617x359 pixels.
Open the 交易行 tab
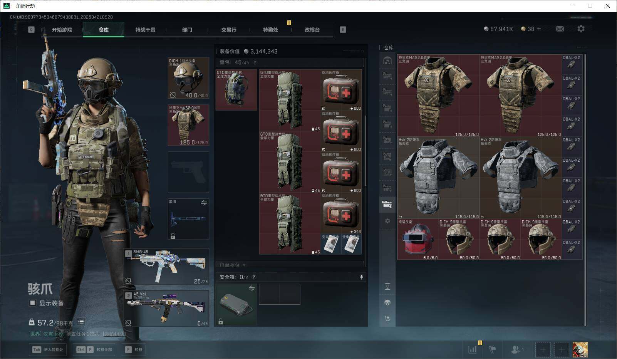tap(229, 30)
